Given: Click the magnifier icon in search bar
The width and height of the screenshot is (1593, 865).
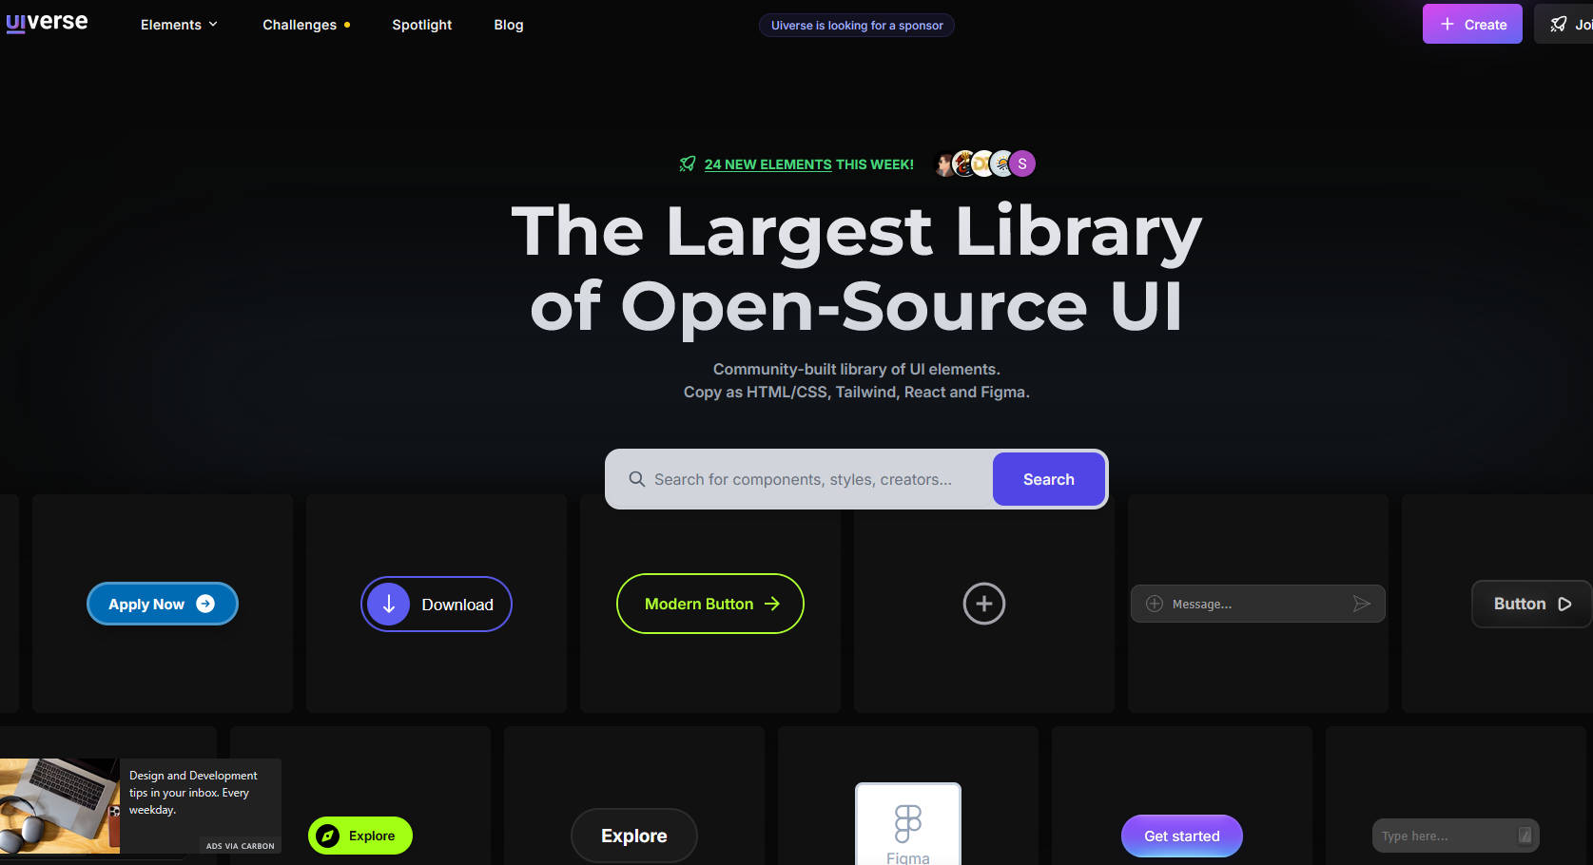Looking at the screenshot, I should coord(636,479).
